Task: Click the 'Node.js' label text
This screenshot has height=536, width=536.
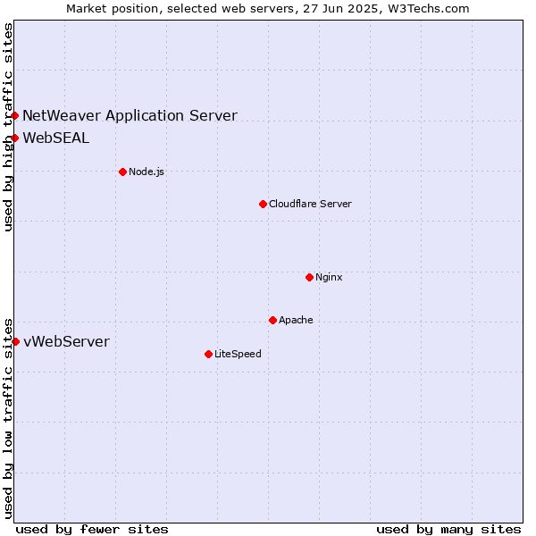Action: pyautogui.click(x=147, y=172)
